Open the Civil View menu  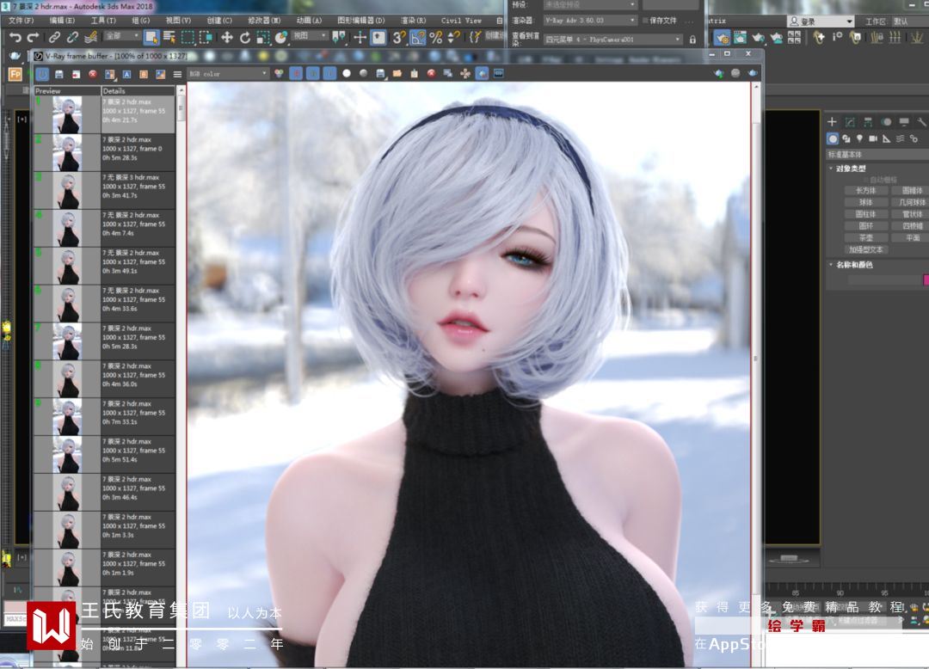461,20
